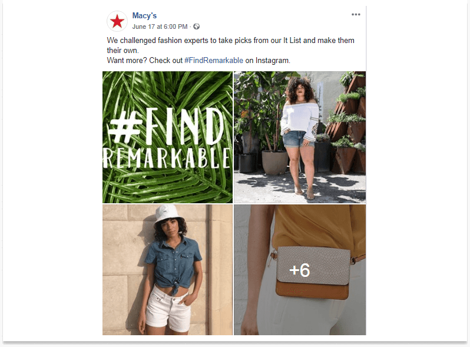Screen dimensions: 470x347
Task: Click the white REMARKABLE lettering on image
Action: (x=167, y=158)
